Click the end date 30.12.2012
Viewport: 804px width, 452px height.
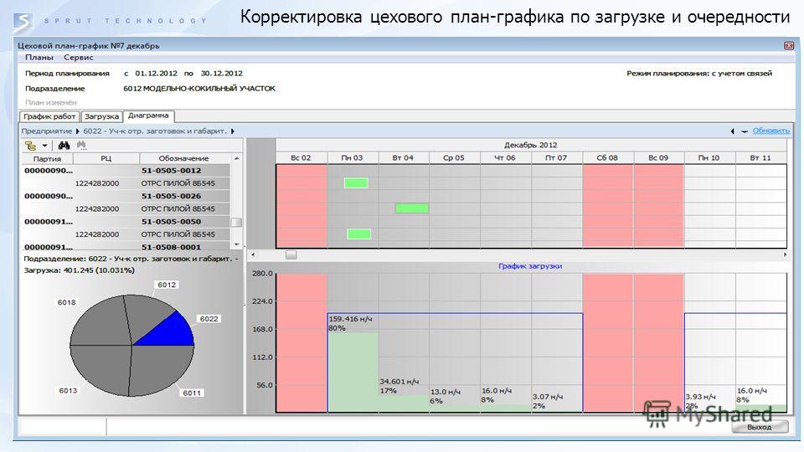[221, 74]
